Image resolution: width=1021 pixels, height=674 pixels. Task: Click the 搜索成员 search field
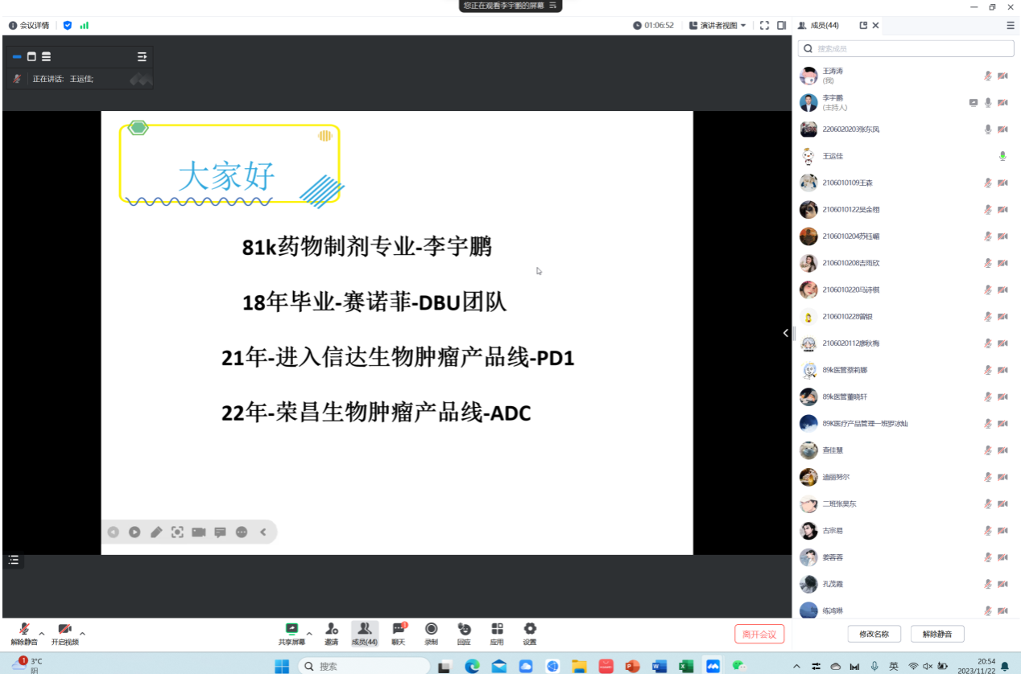(x=906, y=49)
